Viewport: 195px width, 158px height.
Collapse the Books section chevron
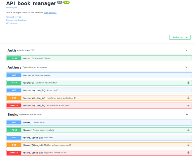click(x=187, y=114)
